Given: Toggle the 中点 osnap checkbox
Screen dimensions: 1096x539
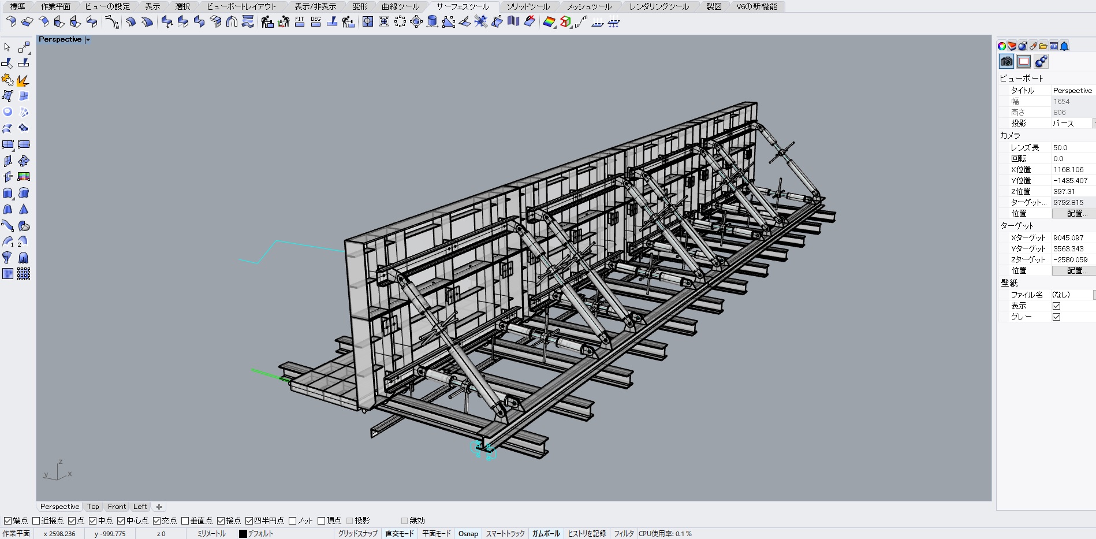Looking at the screenshot, I should [x=92, y=521].
